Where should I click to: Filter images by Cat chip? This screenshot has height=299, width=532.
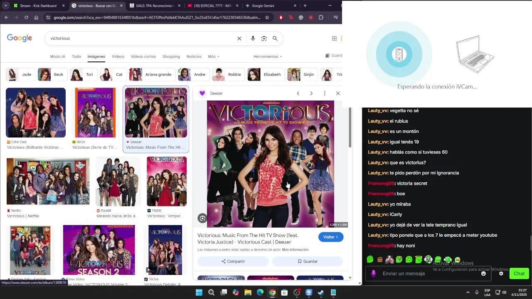pos(113,74)
